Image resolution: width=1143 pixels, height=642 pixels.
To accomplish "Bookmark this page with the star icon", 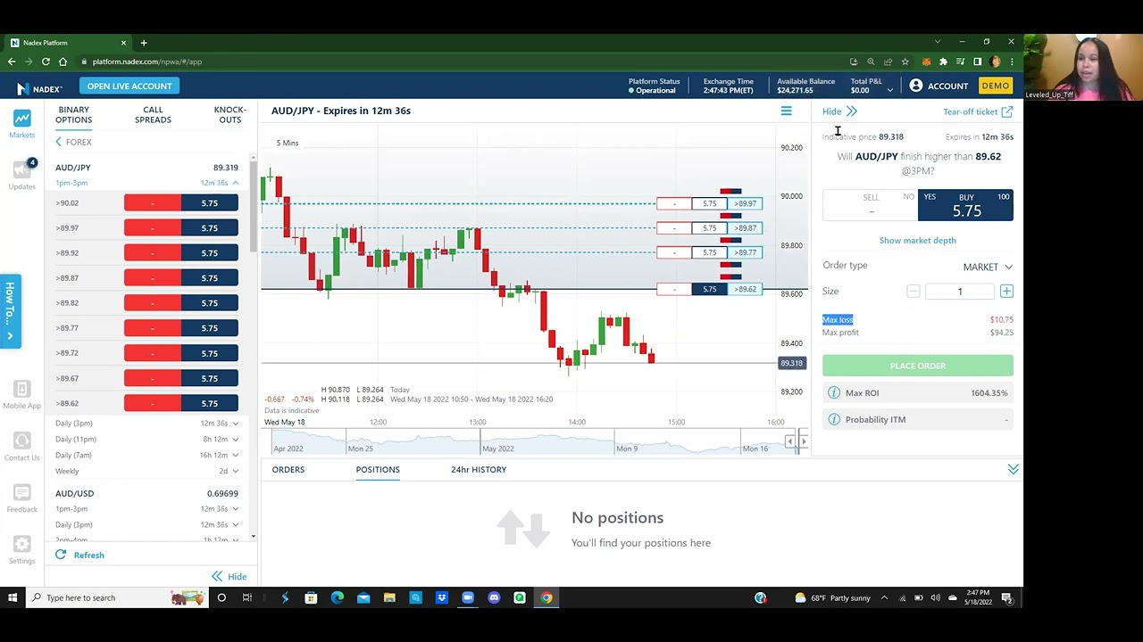I will (905, 62).
